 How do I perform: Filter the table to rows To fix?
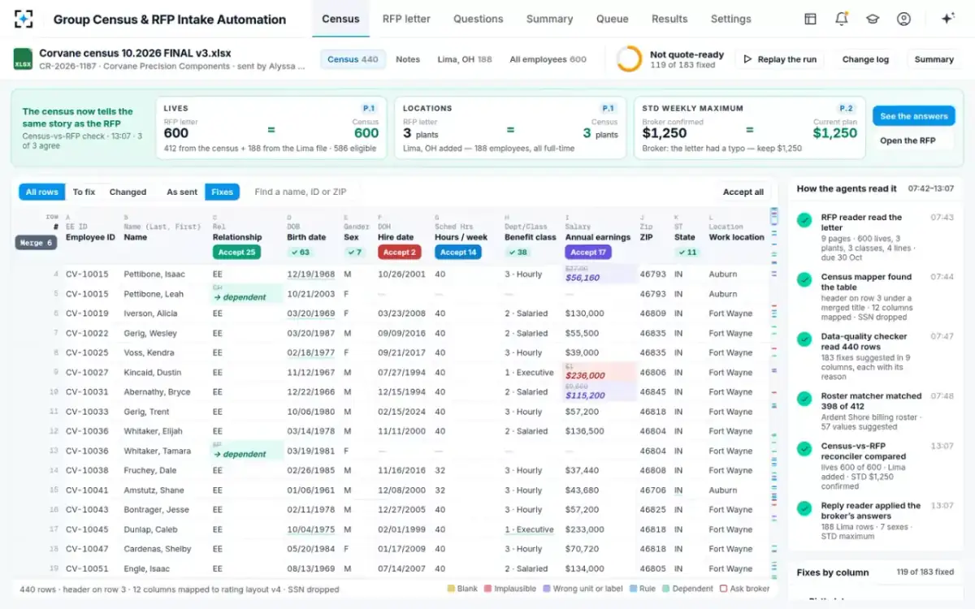click(84, 192)
